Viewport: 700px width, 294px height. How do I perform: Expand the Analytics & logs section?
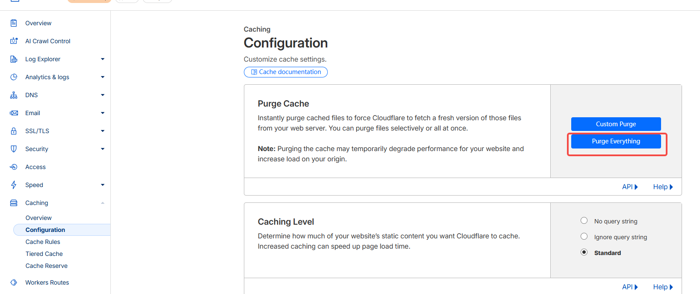[x=102, y=77]
